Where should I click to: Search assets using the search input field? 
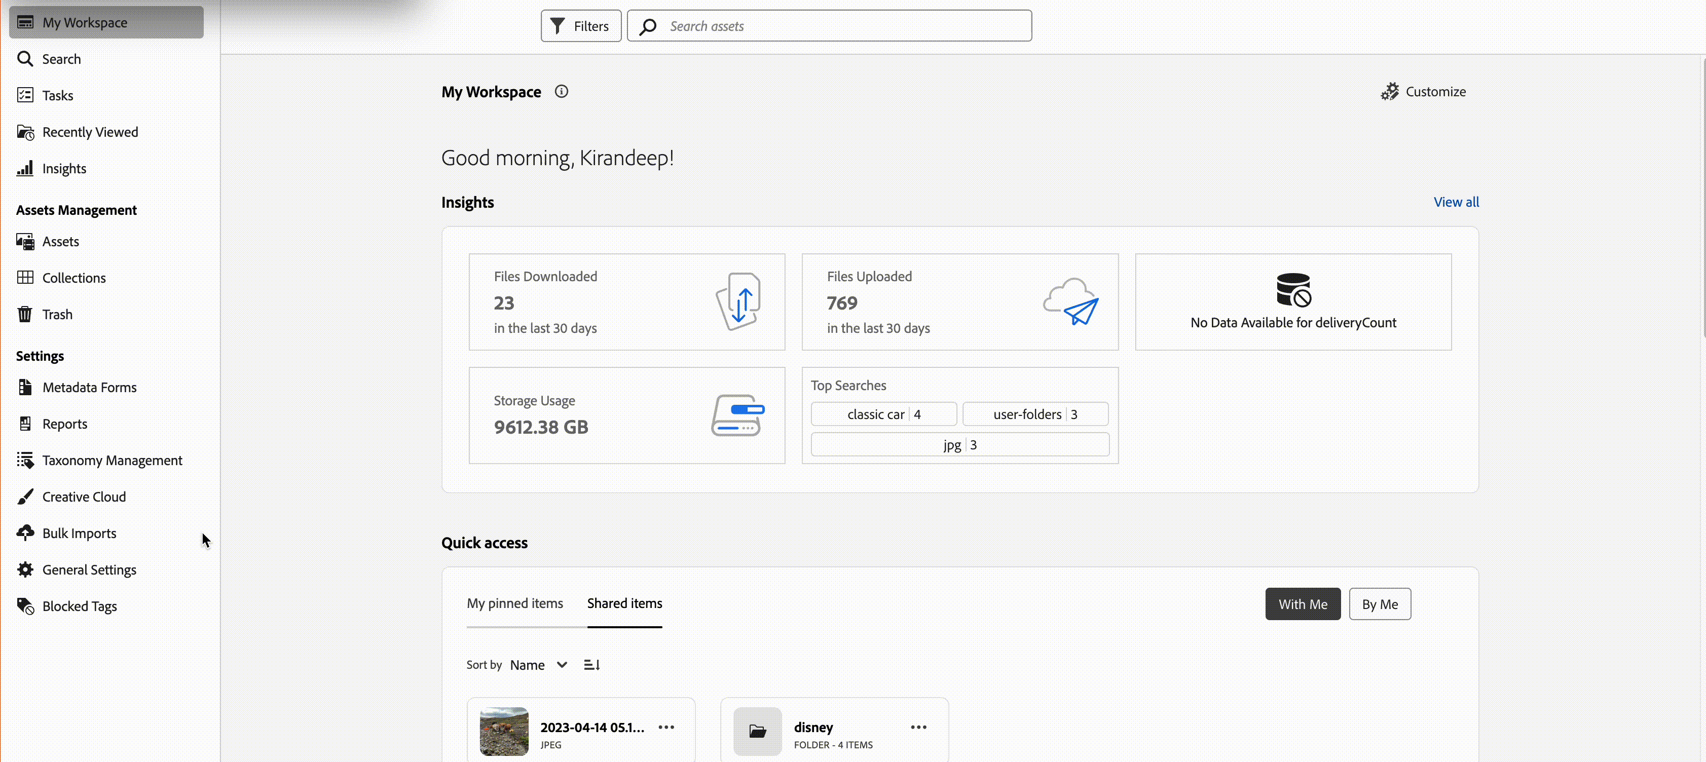(x=829, y=26)
